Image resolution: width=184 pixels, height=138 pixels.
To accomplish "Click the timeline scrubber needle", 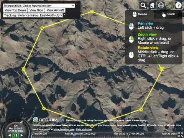I will [x=74, y=135].
